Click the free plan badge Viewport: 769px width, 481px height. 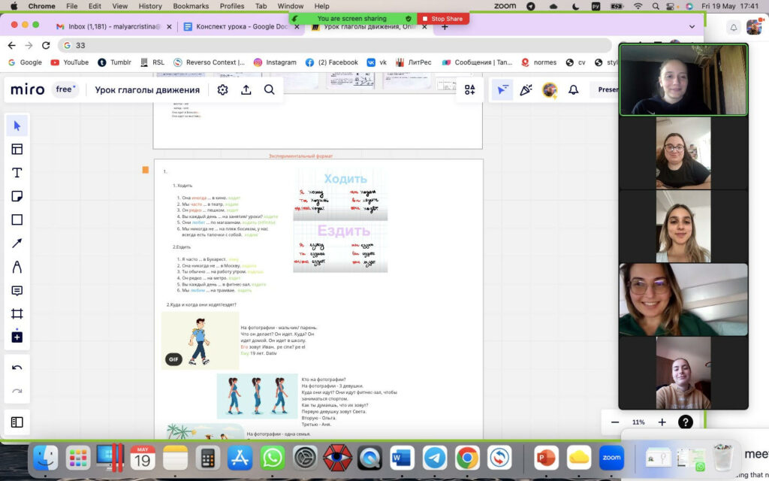[65, 89]
